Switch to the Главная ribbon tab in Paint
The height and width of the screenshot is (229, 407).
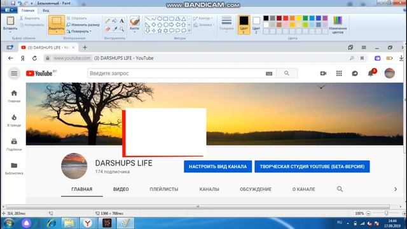pyautogui.click(x=28, y=11)
